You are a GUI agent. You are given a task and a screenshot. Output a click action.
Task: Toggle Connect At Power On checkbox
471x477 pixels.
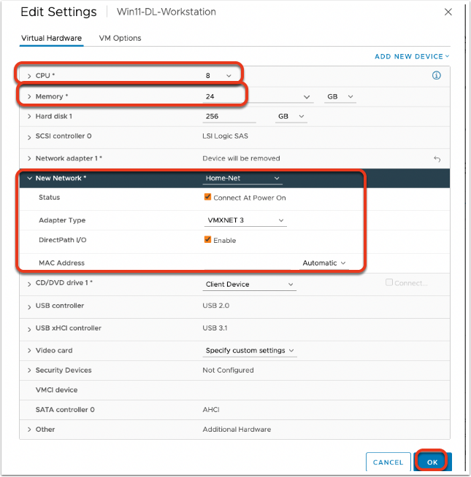coord(208,198)
